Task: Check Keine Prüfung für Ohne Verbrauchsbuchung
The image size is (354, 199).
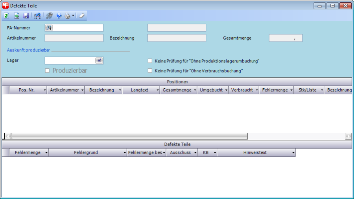Action: coord(150,71)
